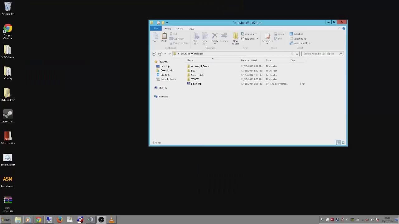Open VLC media player from taskbar
This screenshot has width=399, height=224.
coord(111,220)
